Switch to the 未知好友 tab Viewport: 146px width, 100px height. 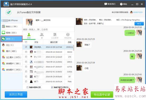click(x=68, y=36)
